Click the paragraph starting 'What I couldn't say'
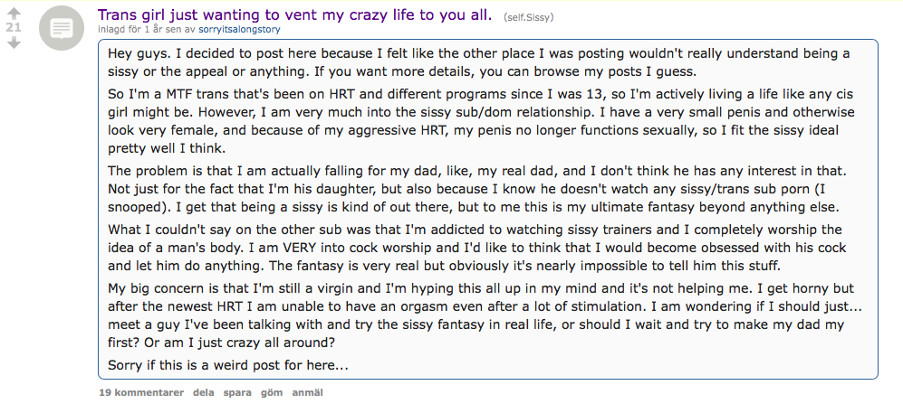 477,248
